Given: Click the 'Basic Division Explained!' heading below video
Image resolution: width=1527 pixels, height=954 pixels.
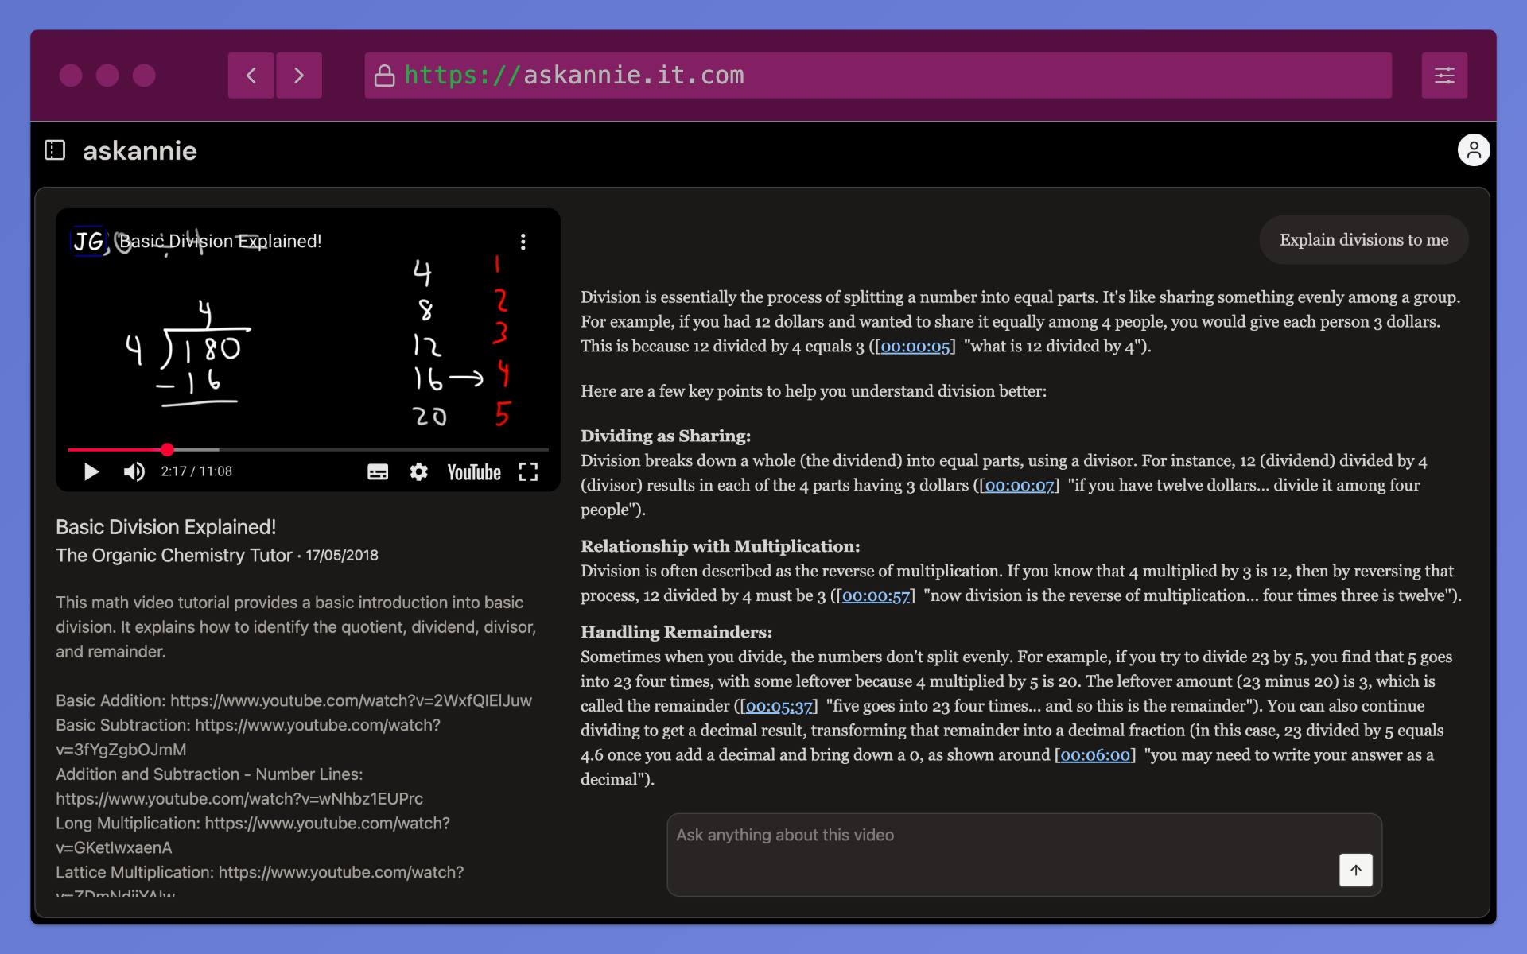Looking at the screenshot, I should pos(166,527).
